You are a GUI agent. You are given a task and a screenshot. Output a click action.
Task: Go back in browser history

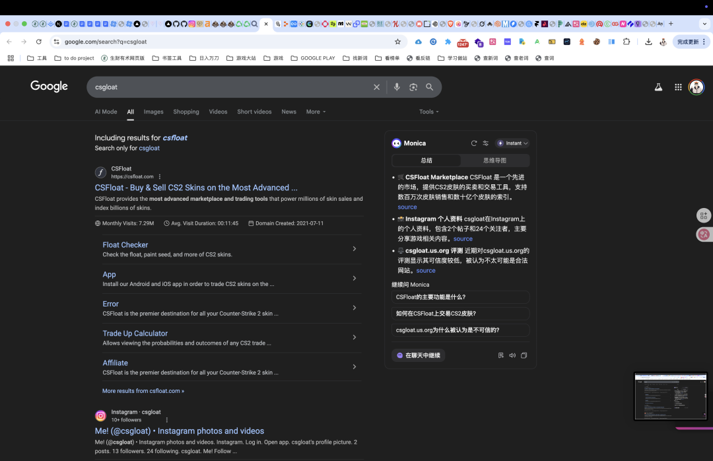(9, 42)
